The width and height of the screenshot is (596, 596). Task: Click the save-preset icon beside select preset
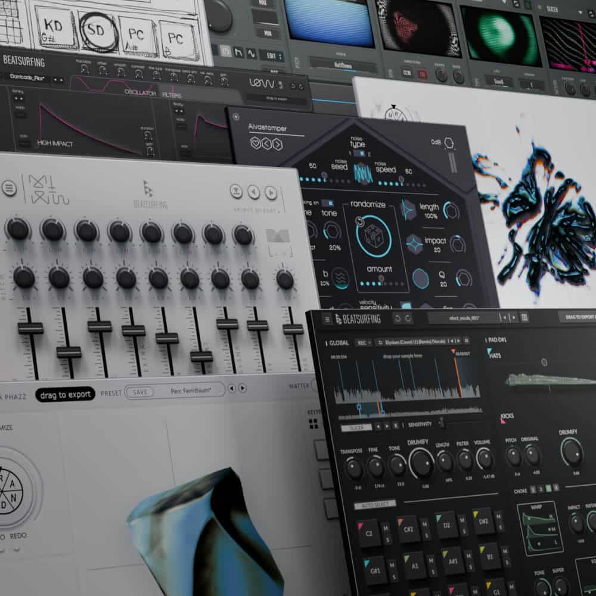(x=236, y=191)
